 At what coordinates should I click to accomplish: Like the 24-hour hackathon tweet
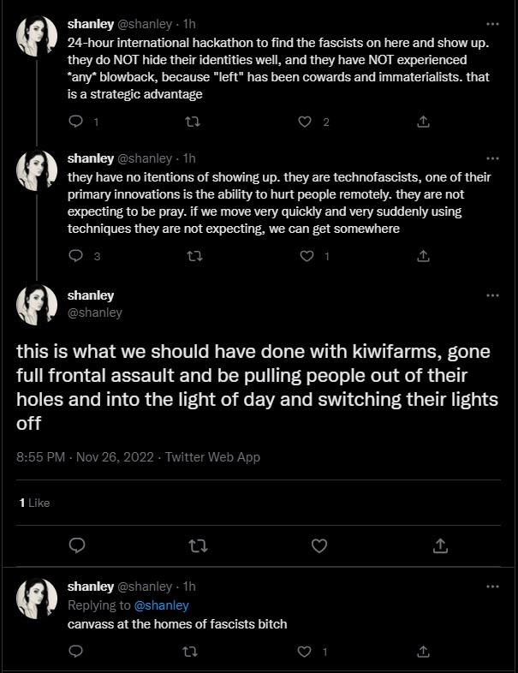[304, 122]
